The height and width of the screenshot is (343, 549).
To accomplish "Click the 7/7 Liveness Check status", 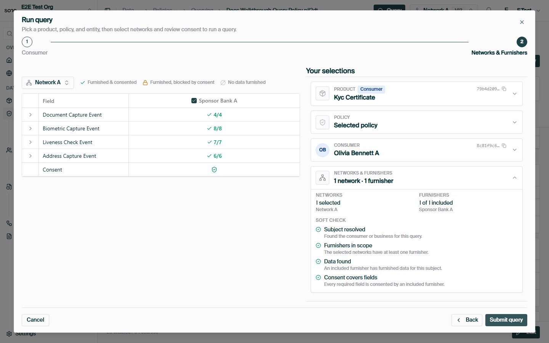I will 214,142.
